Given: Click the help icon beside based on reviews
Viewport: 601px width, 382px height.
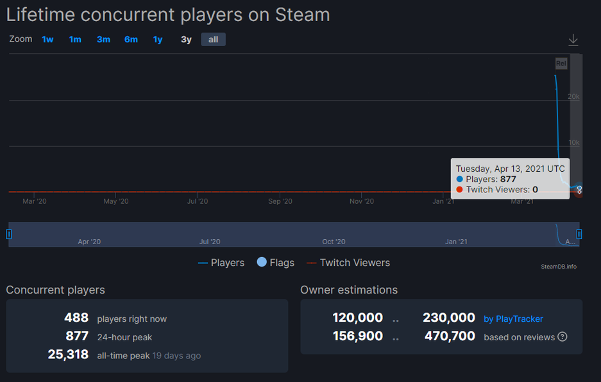Looking at the screenshot, I should [x=563, y=336].
